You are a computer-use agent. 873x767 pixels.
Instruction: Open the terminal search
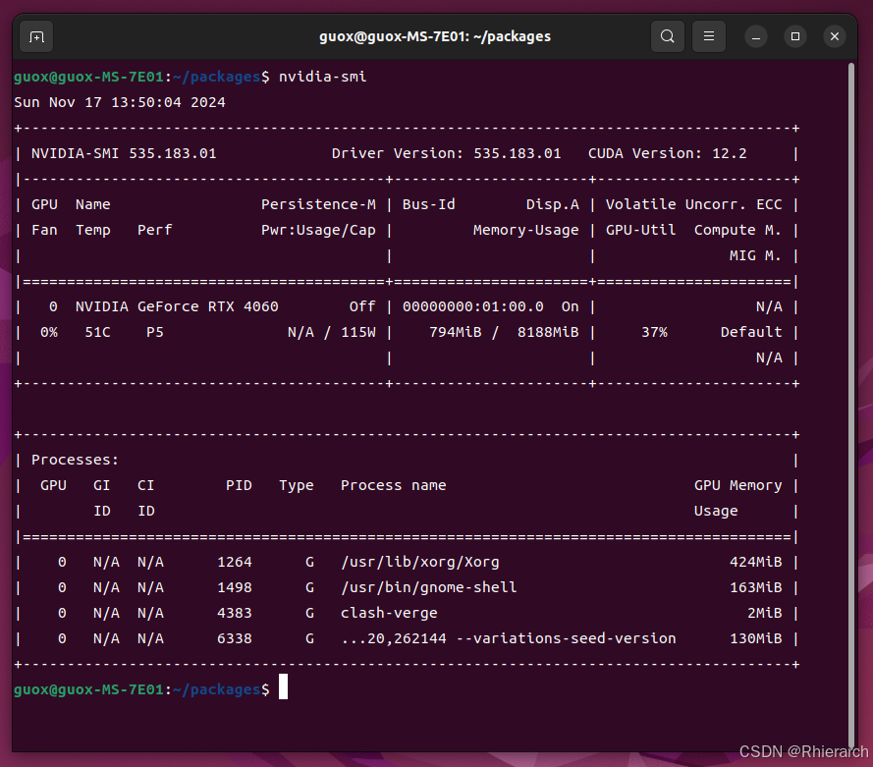(668, 36)
